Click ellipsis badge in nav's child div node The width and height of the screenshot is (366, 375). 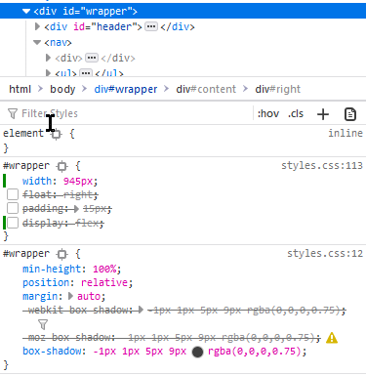click(92, 58)
